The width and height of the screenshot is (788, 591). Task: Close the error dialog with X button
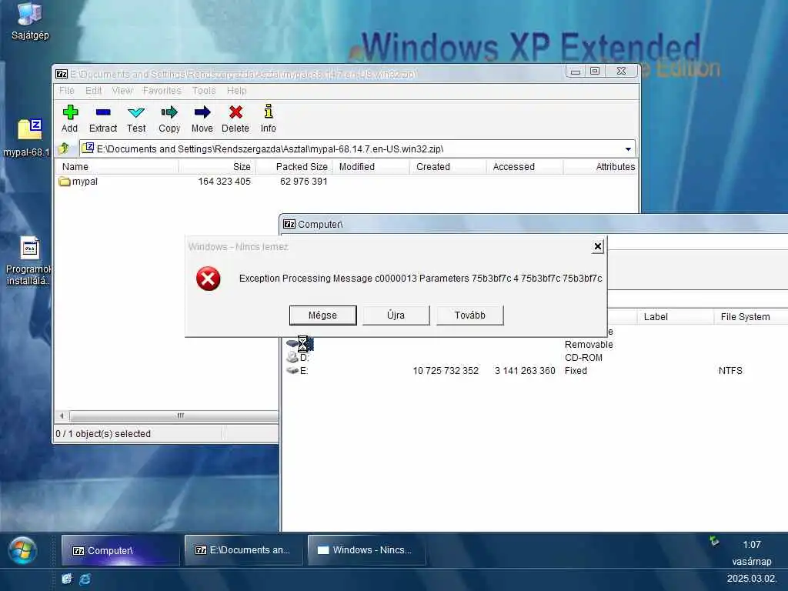point(597,246)
